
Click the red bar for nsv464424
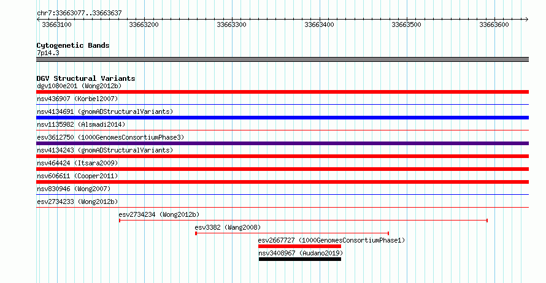tap(282, 169)
